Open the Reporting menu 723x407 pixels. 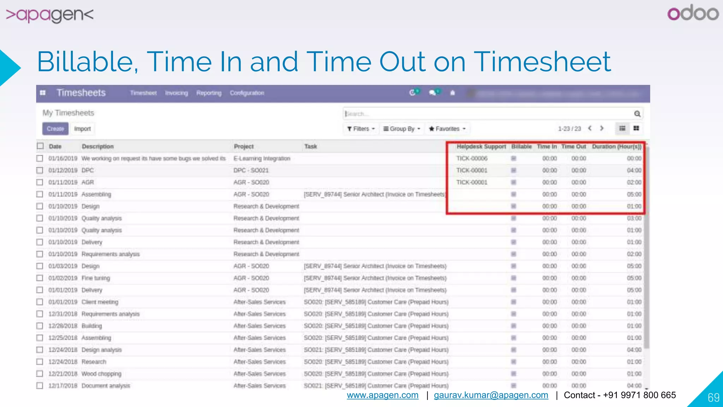[209, 93]
